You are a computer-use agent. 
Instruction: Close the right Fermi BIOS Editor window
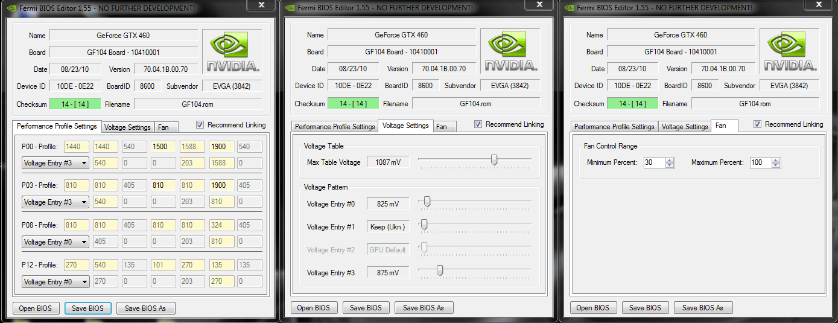[x=819, y=5]
